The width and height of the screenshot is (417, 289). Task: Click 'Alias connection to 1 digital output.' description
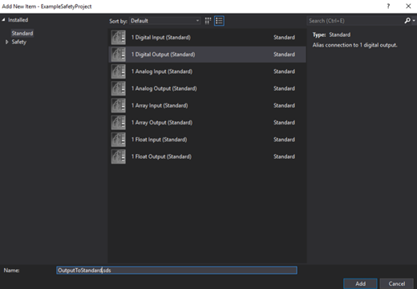click(x=355, y=45)
